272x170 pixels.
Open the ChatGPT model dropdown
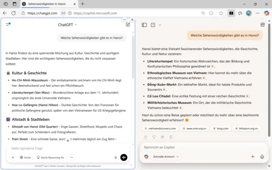[x=68, y=25]
